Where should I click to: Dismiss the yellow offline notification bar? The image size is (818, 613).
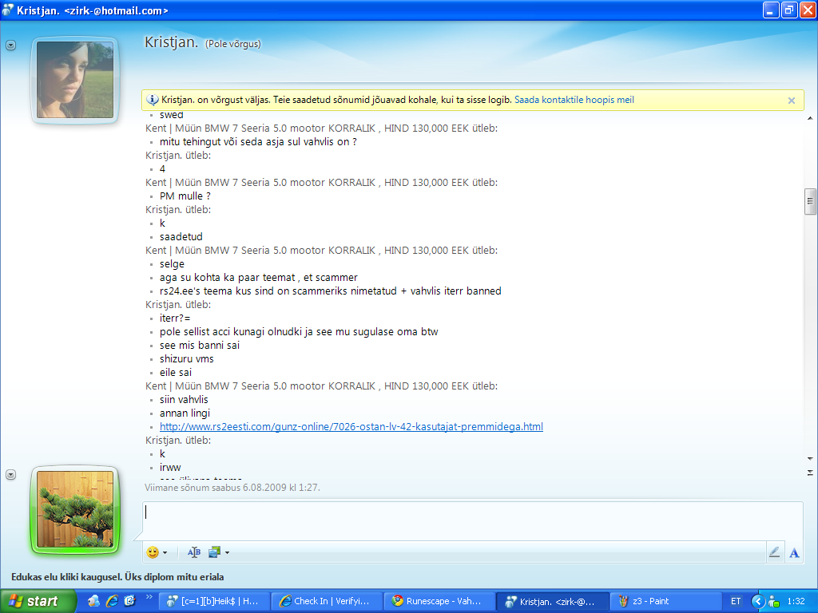pos(791,101)
